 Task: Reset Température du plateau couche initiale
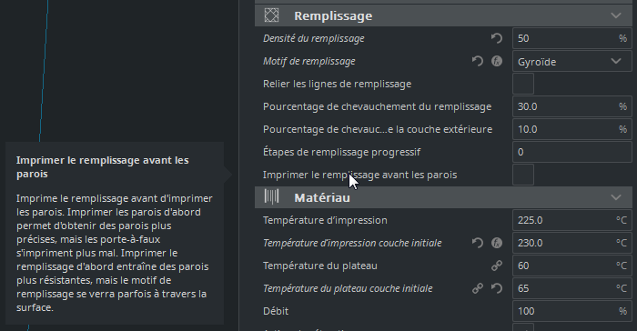click(497, 288)
